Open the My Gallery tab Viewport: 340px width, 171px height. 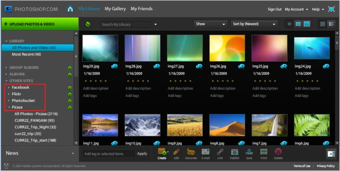click(115, 9)
